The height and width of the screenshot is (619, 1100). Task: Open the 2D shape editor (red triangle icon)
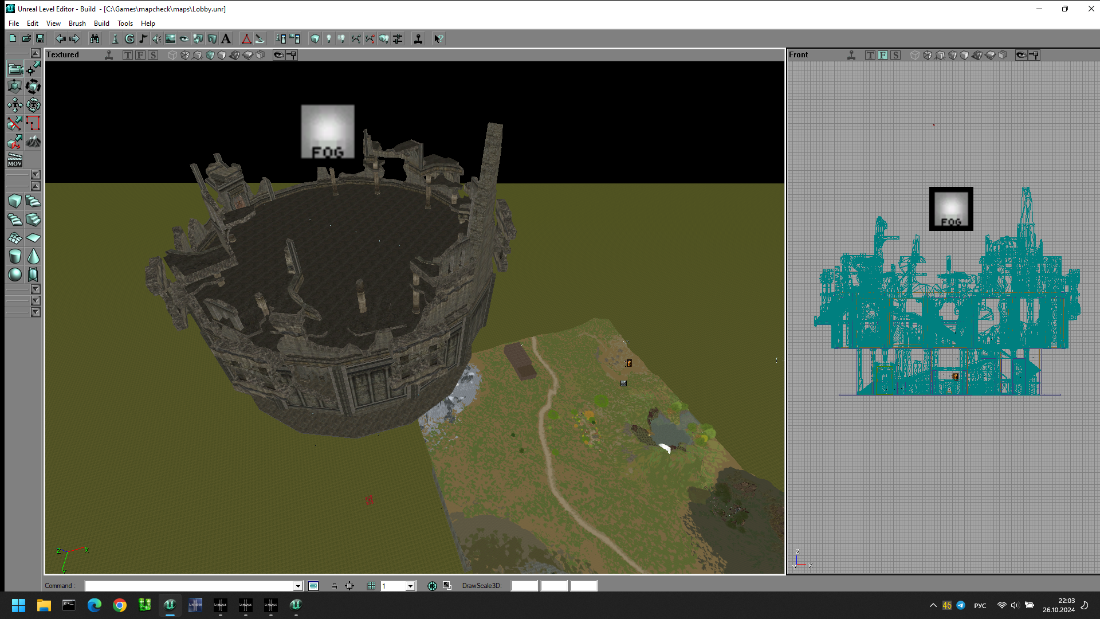tap(246, 38)
